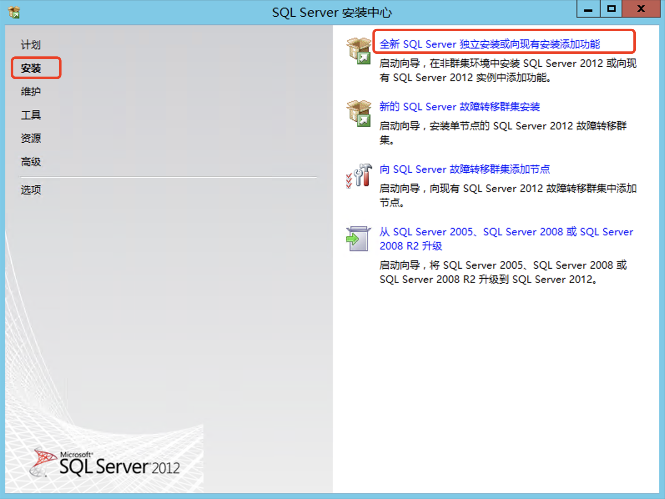Screen dimensions: 665x499
Task: Open the 计划 (Planning) page
Action: [31, 45]
